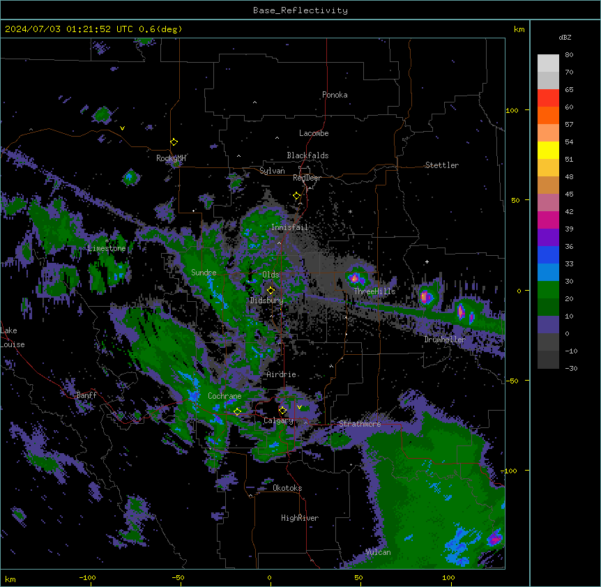601x587 pixels.
Task: Click the Sylvan label
Action: tap(272, 171)
